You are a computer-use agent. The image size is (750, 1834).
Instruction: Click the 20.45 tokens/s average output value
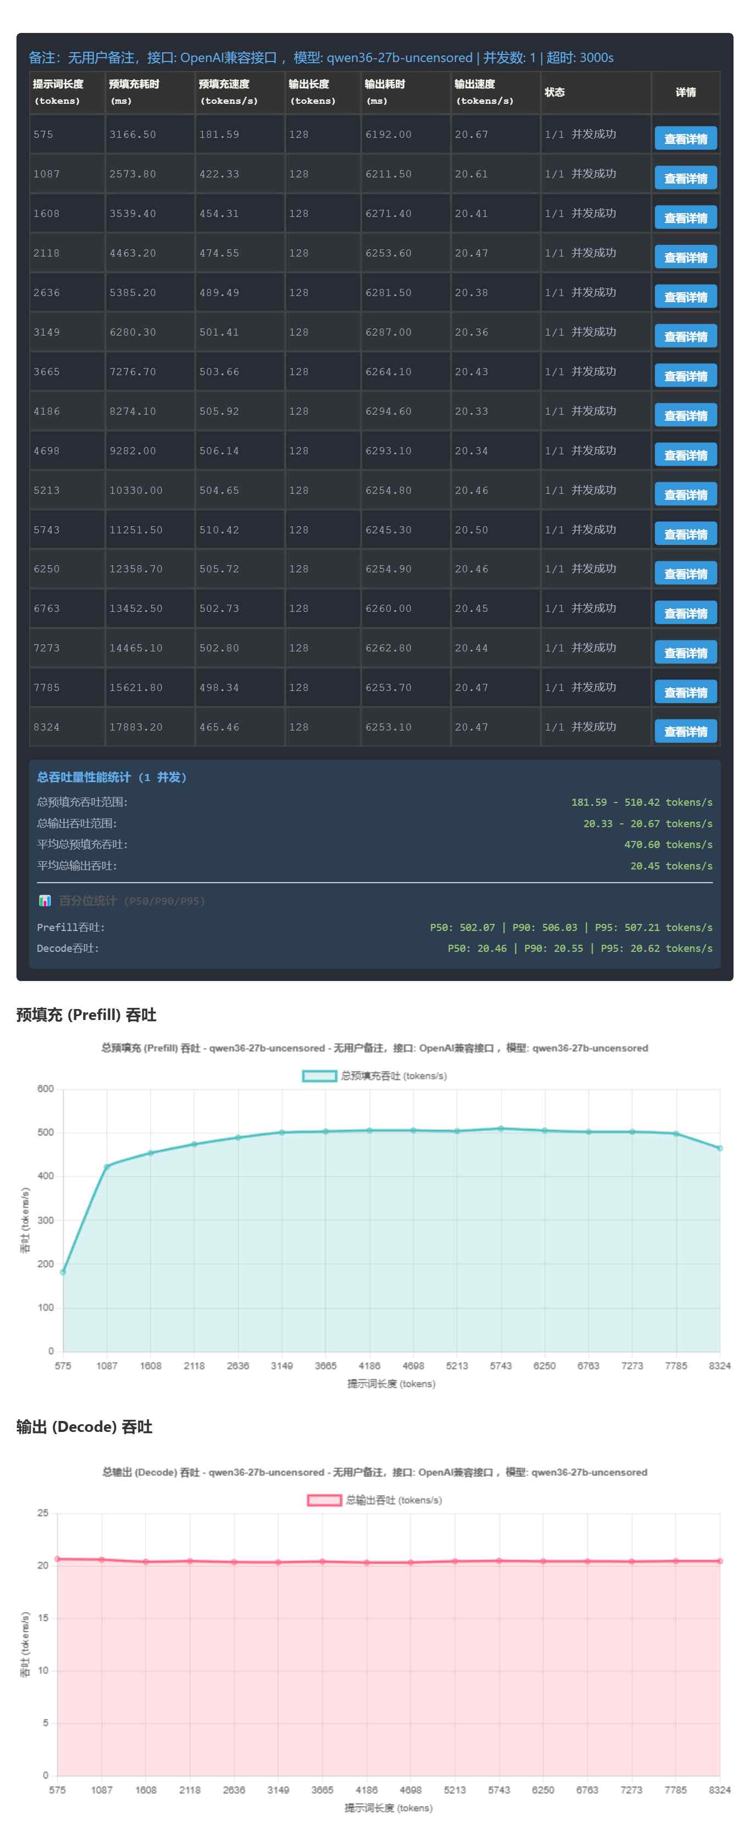[x=671, y=866]
